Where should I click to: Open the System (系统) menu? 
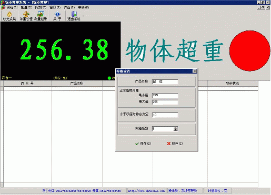click(x=12, y=7)
